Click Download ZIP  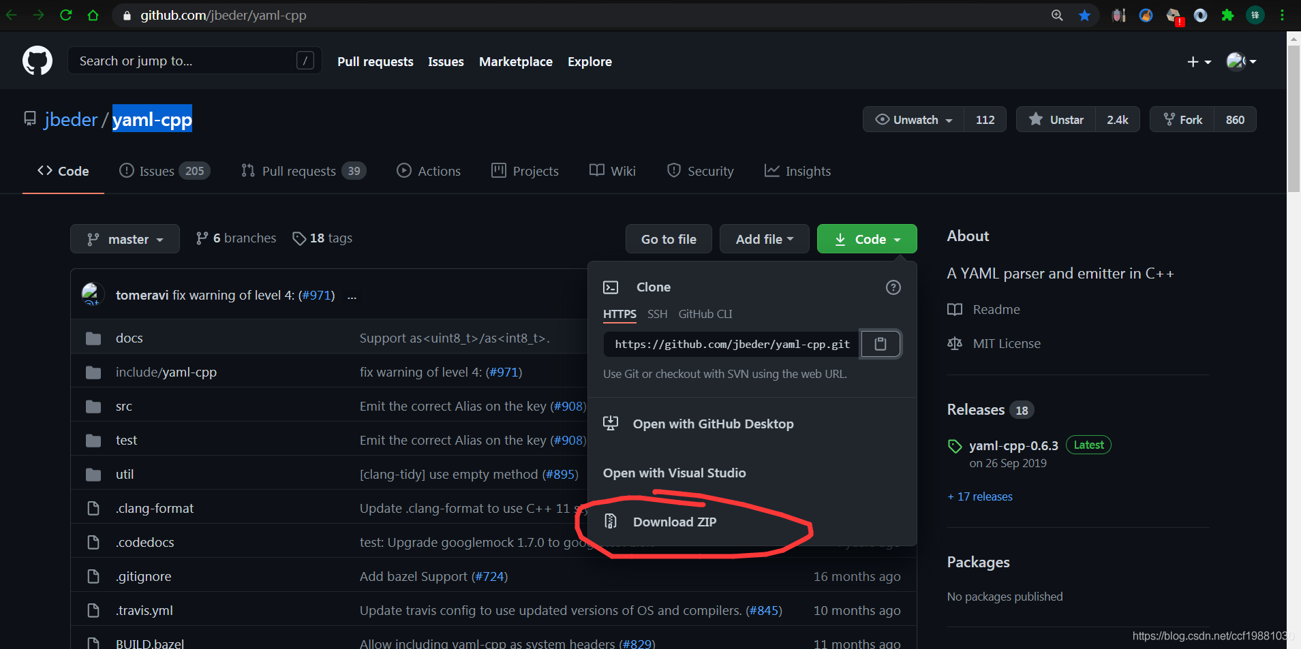point(674,522)
